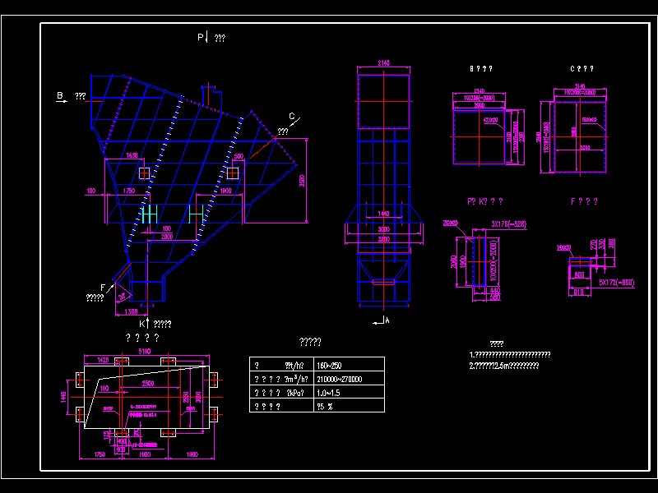Click the detail marker labeled F on hopper
This screenshot has height=493, width=658.
(x=102, y=287)
